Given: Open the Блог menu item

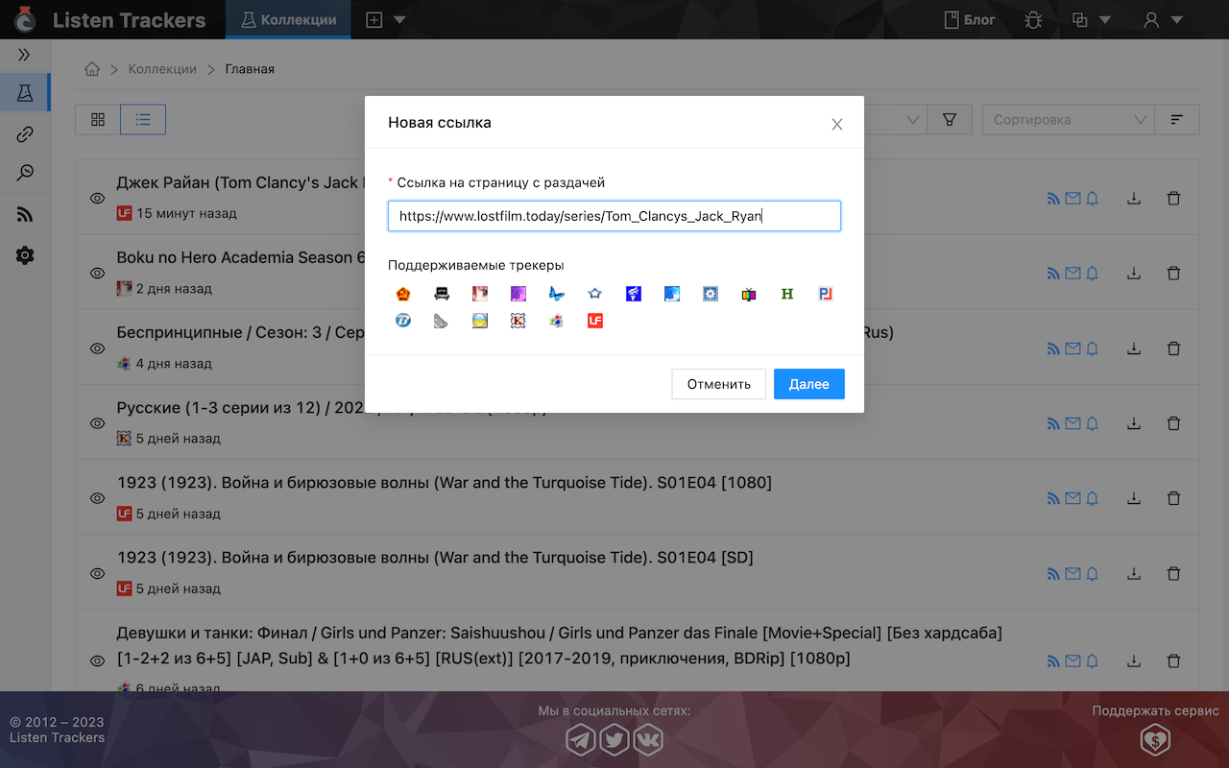Looking at the screenshot, I should click(x=970, y=19).
